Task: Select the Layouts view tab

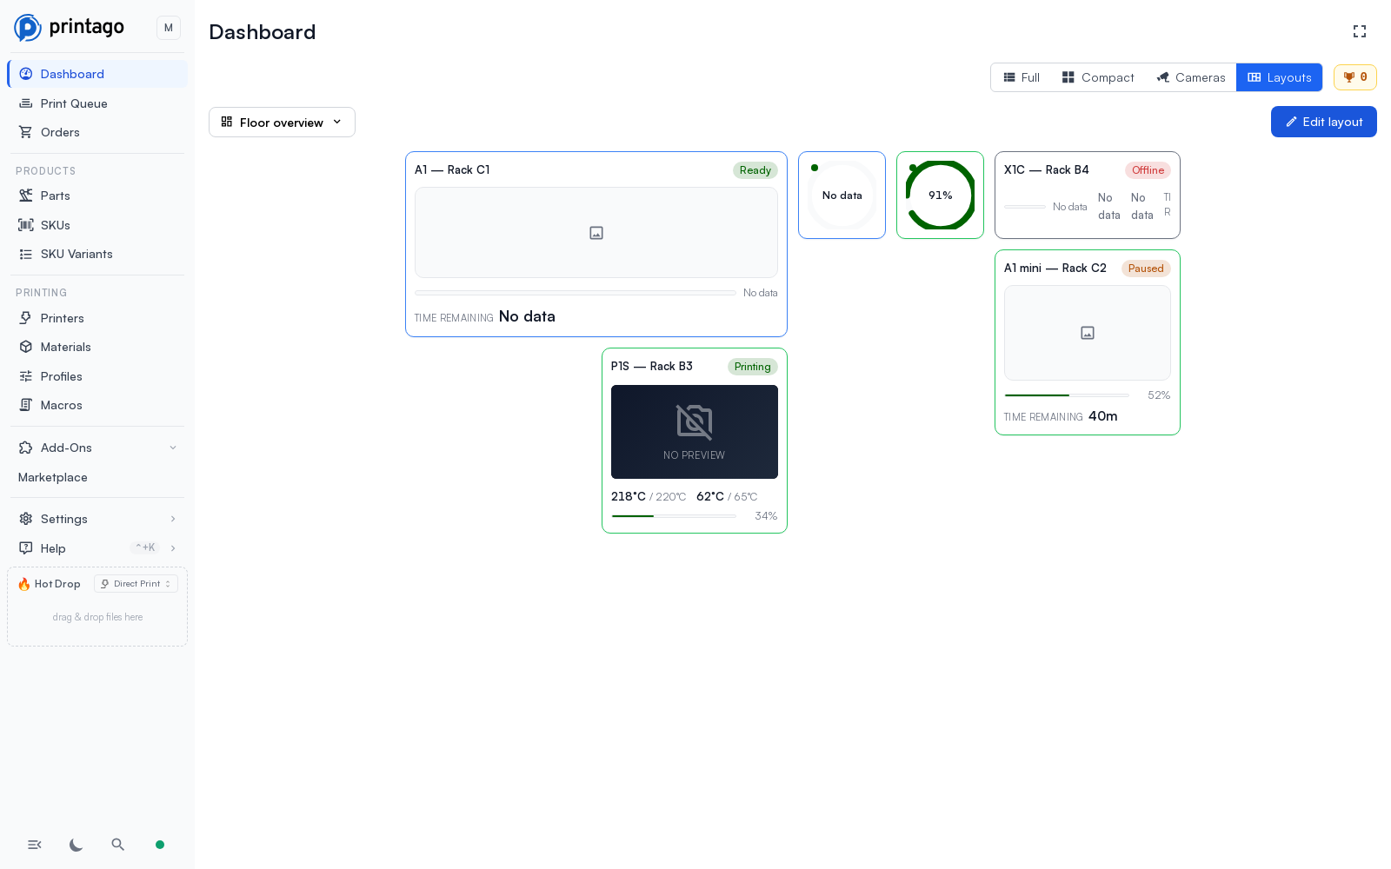Action: click(x=1280, y=77)
